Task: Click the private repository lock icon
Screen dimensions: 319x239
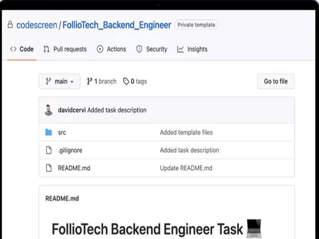Action: [10, 25]
